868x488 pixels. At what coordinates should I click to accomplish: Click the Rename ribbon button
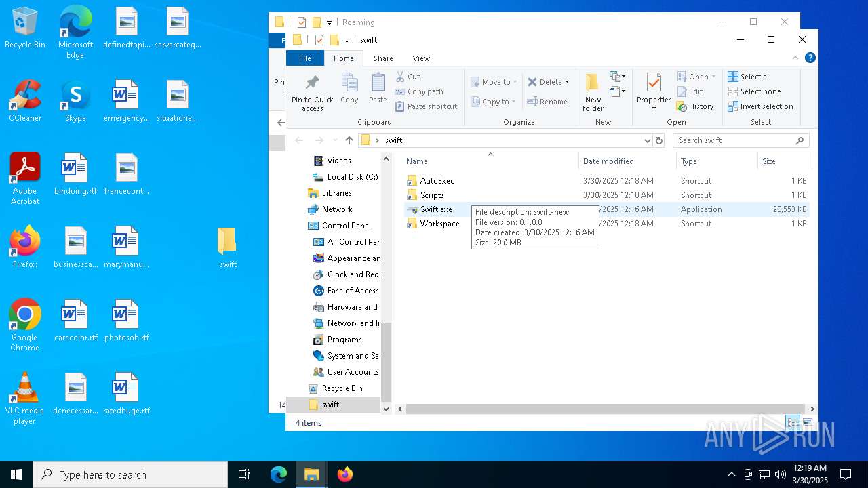pos(547,102)
